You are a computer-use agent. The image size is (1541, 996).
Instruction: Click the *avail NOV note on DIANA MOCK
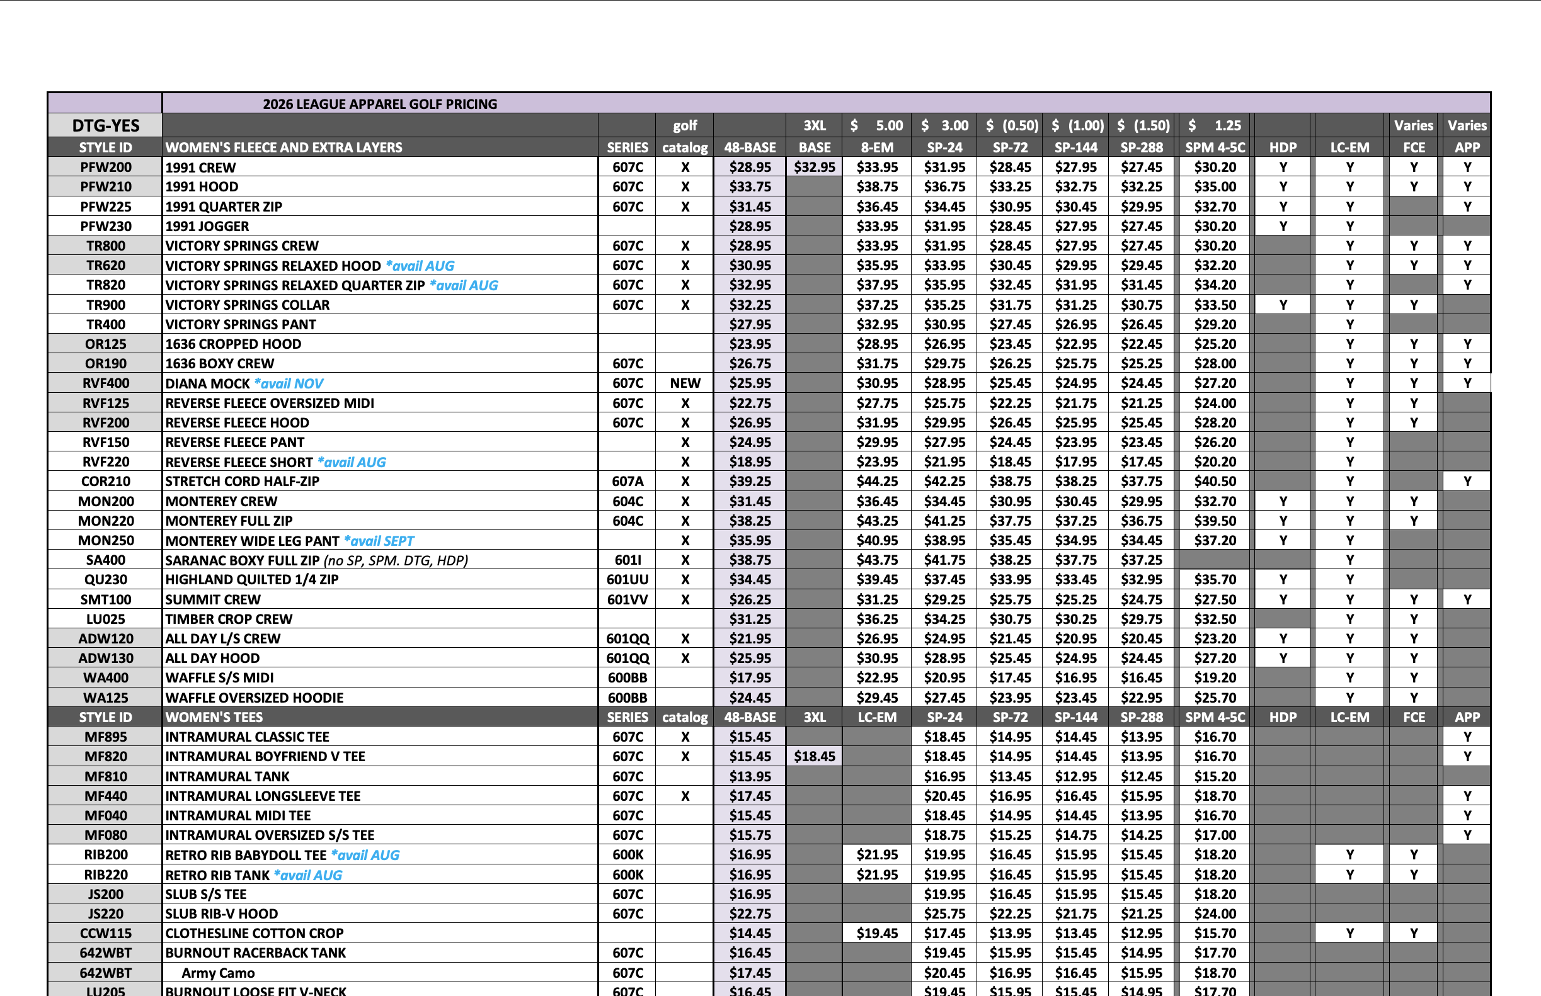[289, 383]
